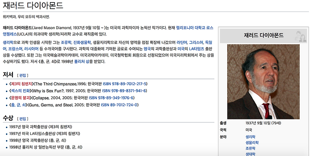Viewport: 310px width, 156px height.
Task: Click the 출생 label in infobox
Action: click(x=223, y=123)
